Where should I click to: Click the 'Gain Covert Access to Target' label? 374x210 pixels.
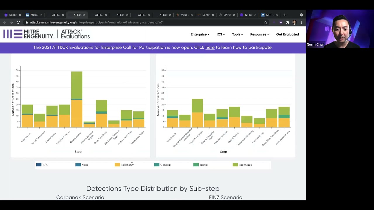(x=112, y=137)
